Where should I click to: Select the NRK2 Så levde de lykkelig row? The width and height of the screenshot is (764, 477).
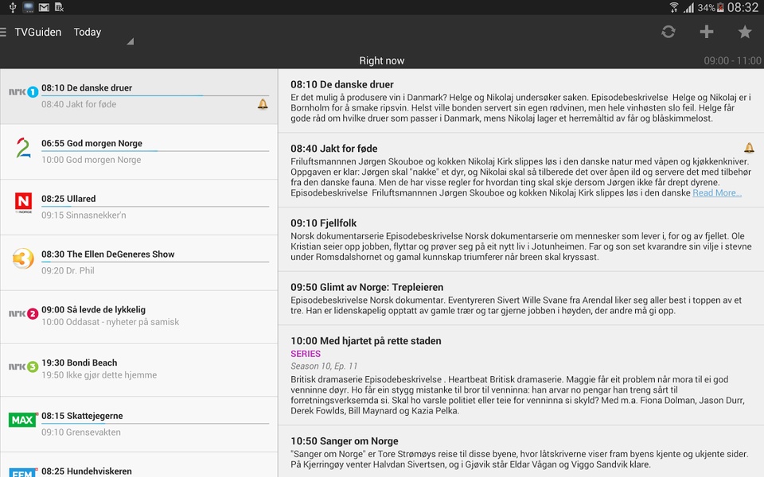pos(138,317)
